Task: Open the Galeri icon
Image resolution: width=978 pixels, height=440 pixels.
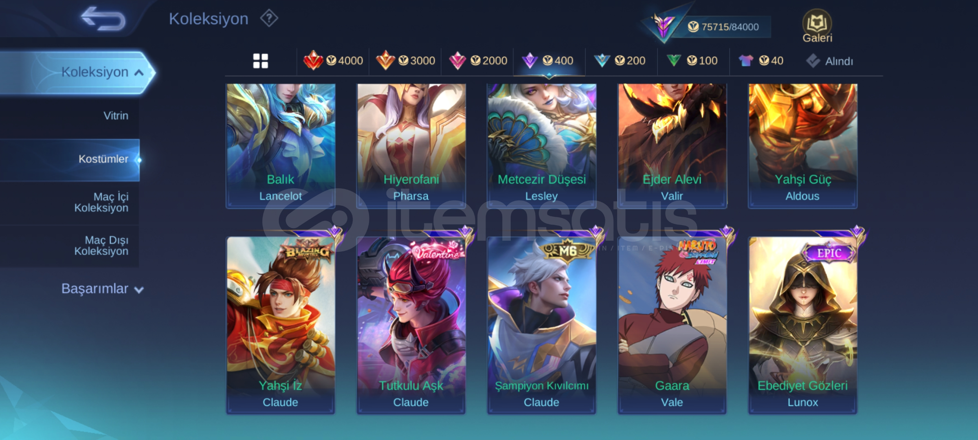Action: [x=817, y=26]
